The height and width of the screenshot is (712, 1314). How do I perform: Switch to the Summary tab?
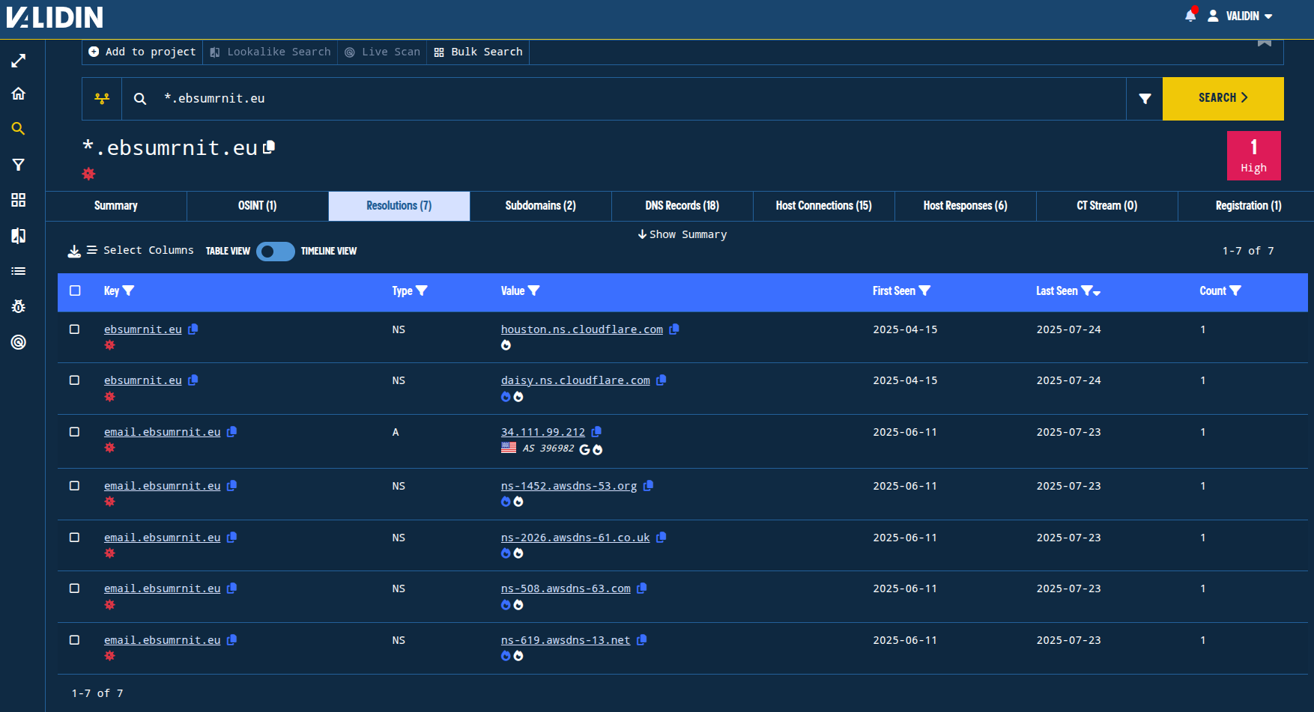116,206
